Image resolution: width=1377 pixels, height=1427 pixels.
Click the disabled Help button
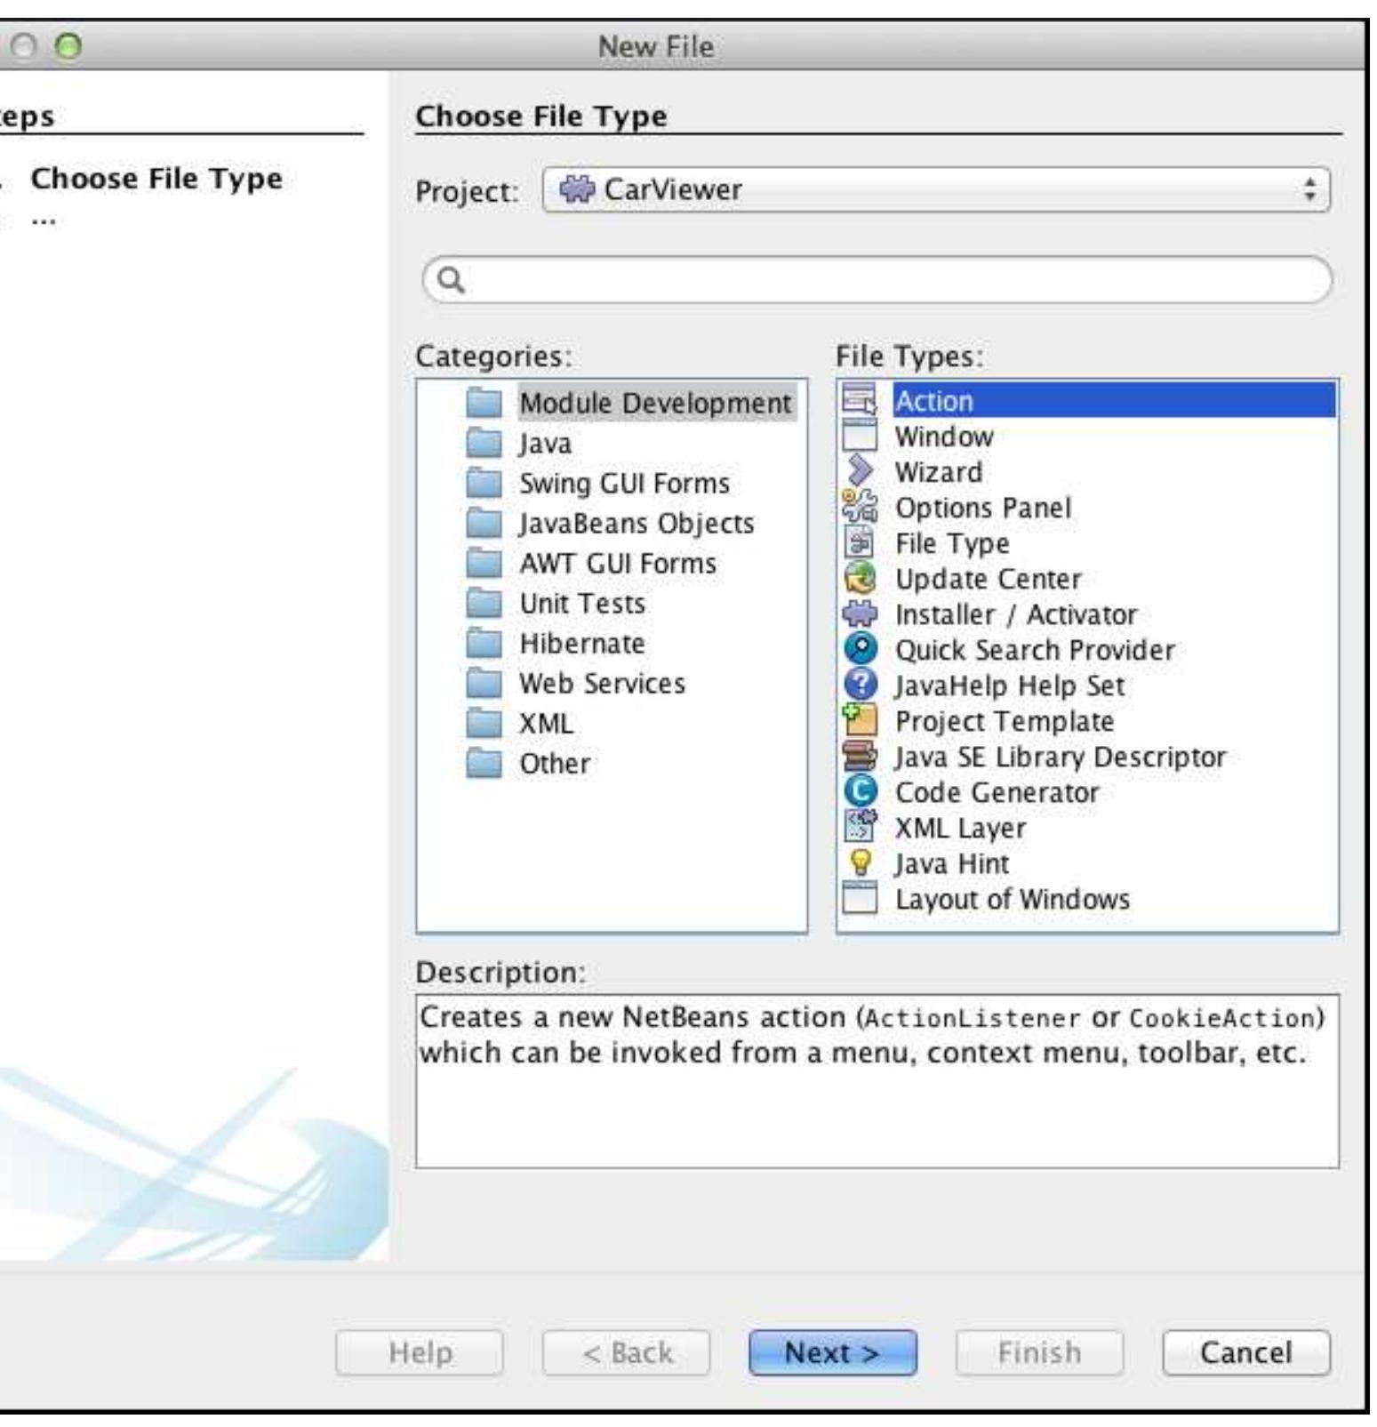[x=420, y=1352]
